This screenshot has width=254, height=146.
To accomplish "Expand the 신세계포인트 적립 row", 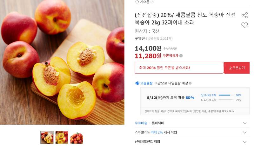I will [x=192, y=142].
